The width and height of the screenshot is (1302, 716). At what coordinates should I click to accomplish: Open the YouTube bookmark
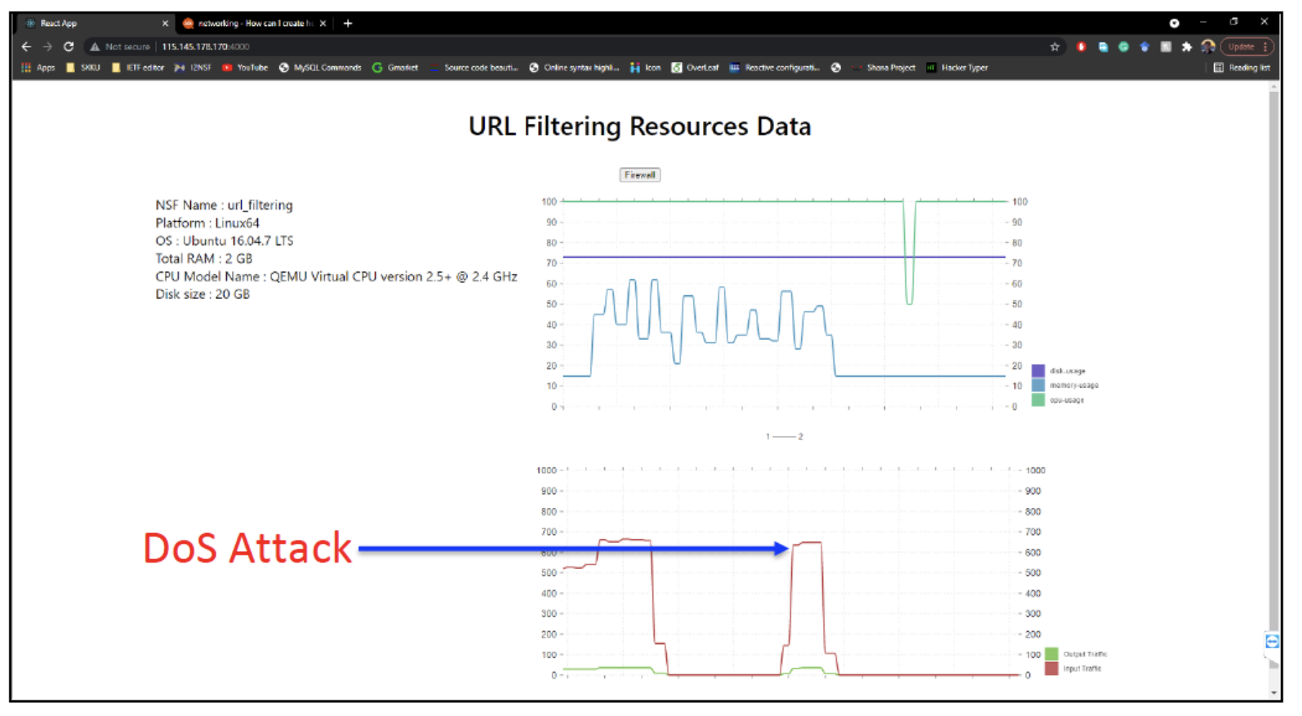pyautogui.click(x=245, y=68)
